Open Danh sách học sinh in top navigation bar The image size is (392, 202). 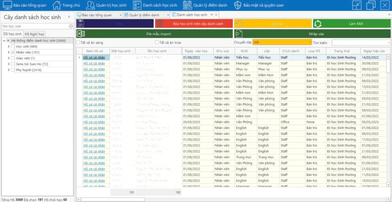[x=155, y=5]
